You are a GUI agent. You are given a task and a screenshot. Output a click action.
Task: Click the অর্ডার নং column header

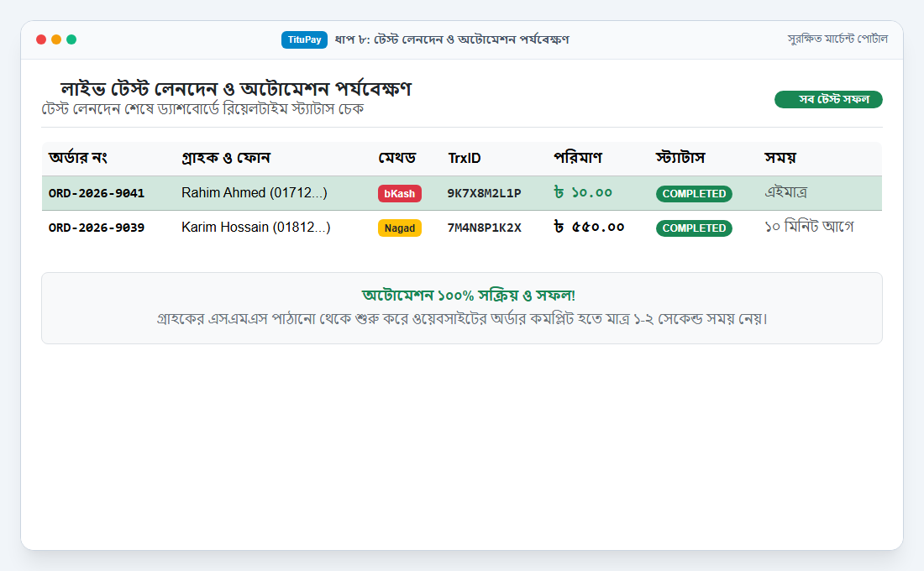(78, 158)
